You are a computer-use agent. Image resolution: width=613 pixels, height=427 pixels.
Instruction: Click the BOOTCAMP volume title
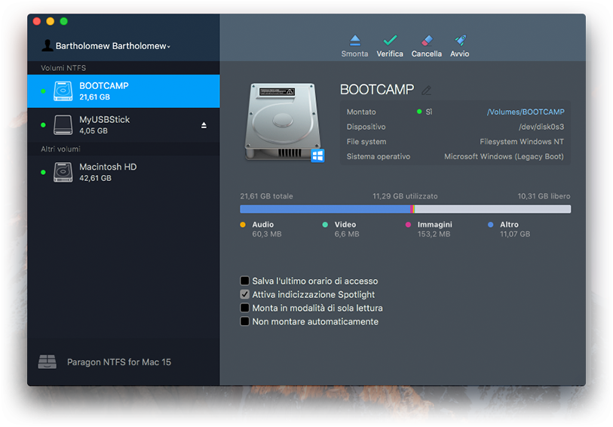click(x=377, y=90)
